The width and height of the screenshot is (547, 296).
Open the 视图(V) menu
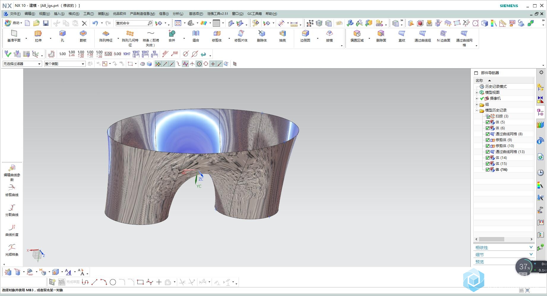[x=45, y=14]
